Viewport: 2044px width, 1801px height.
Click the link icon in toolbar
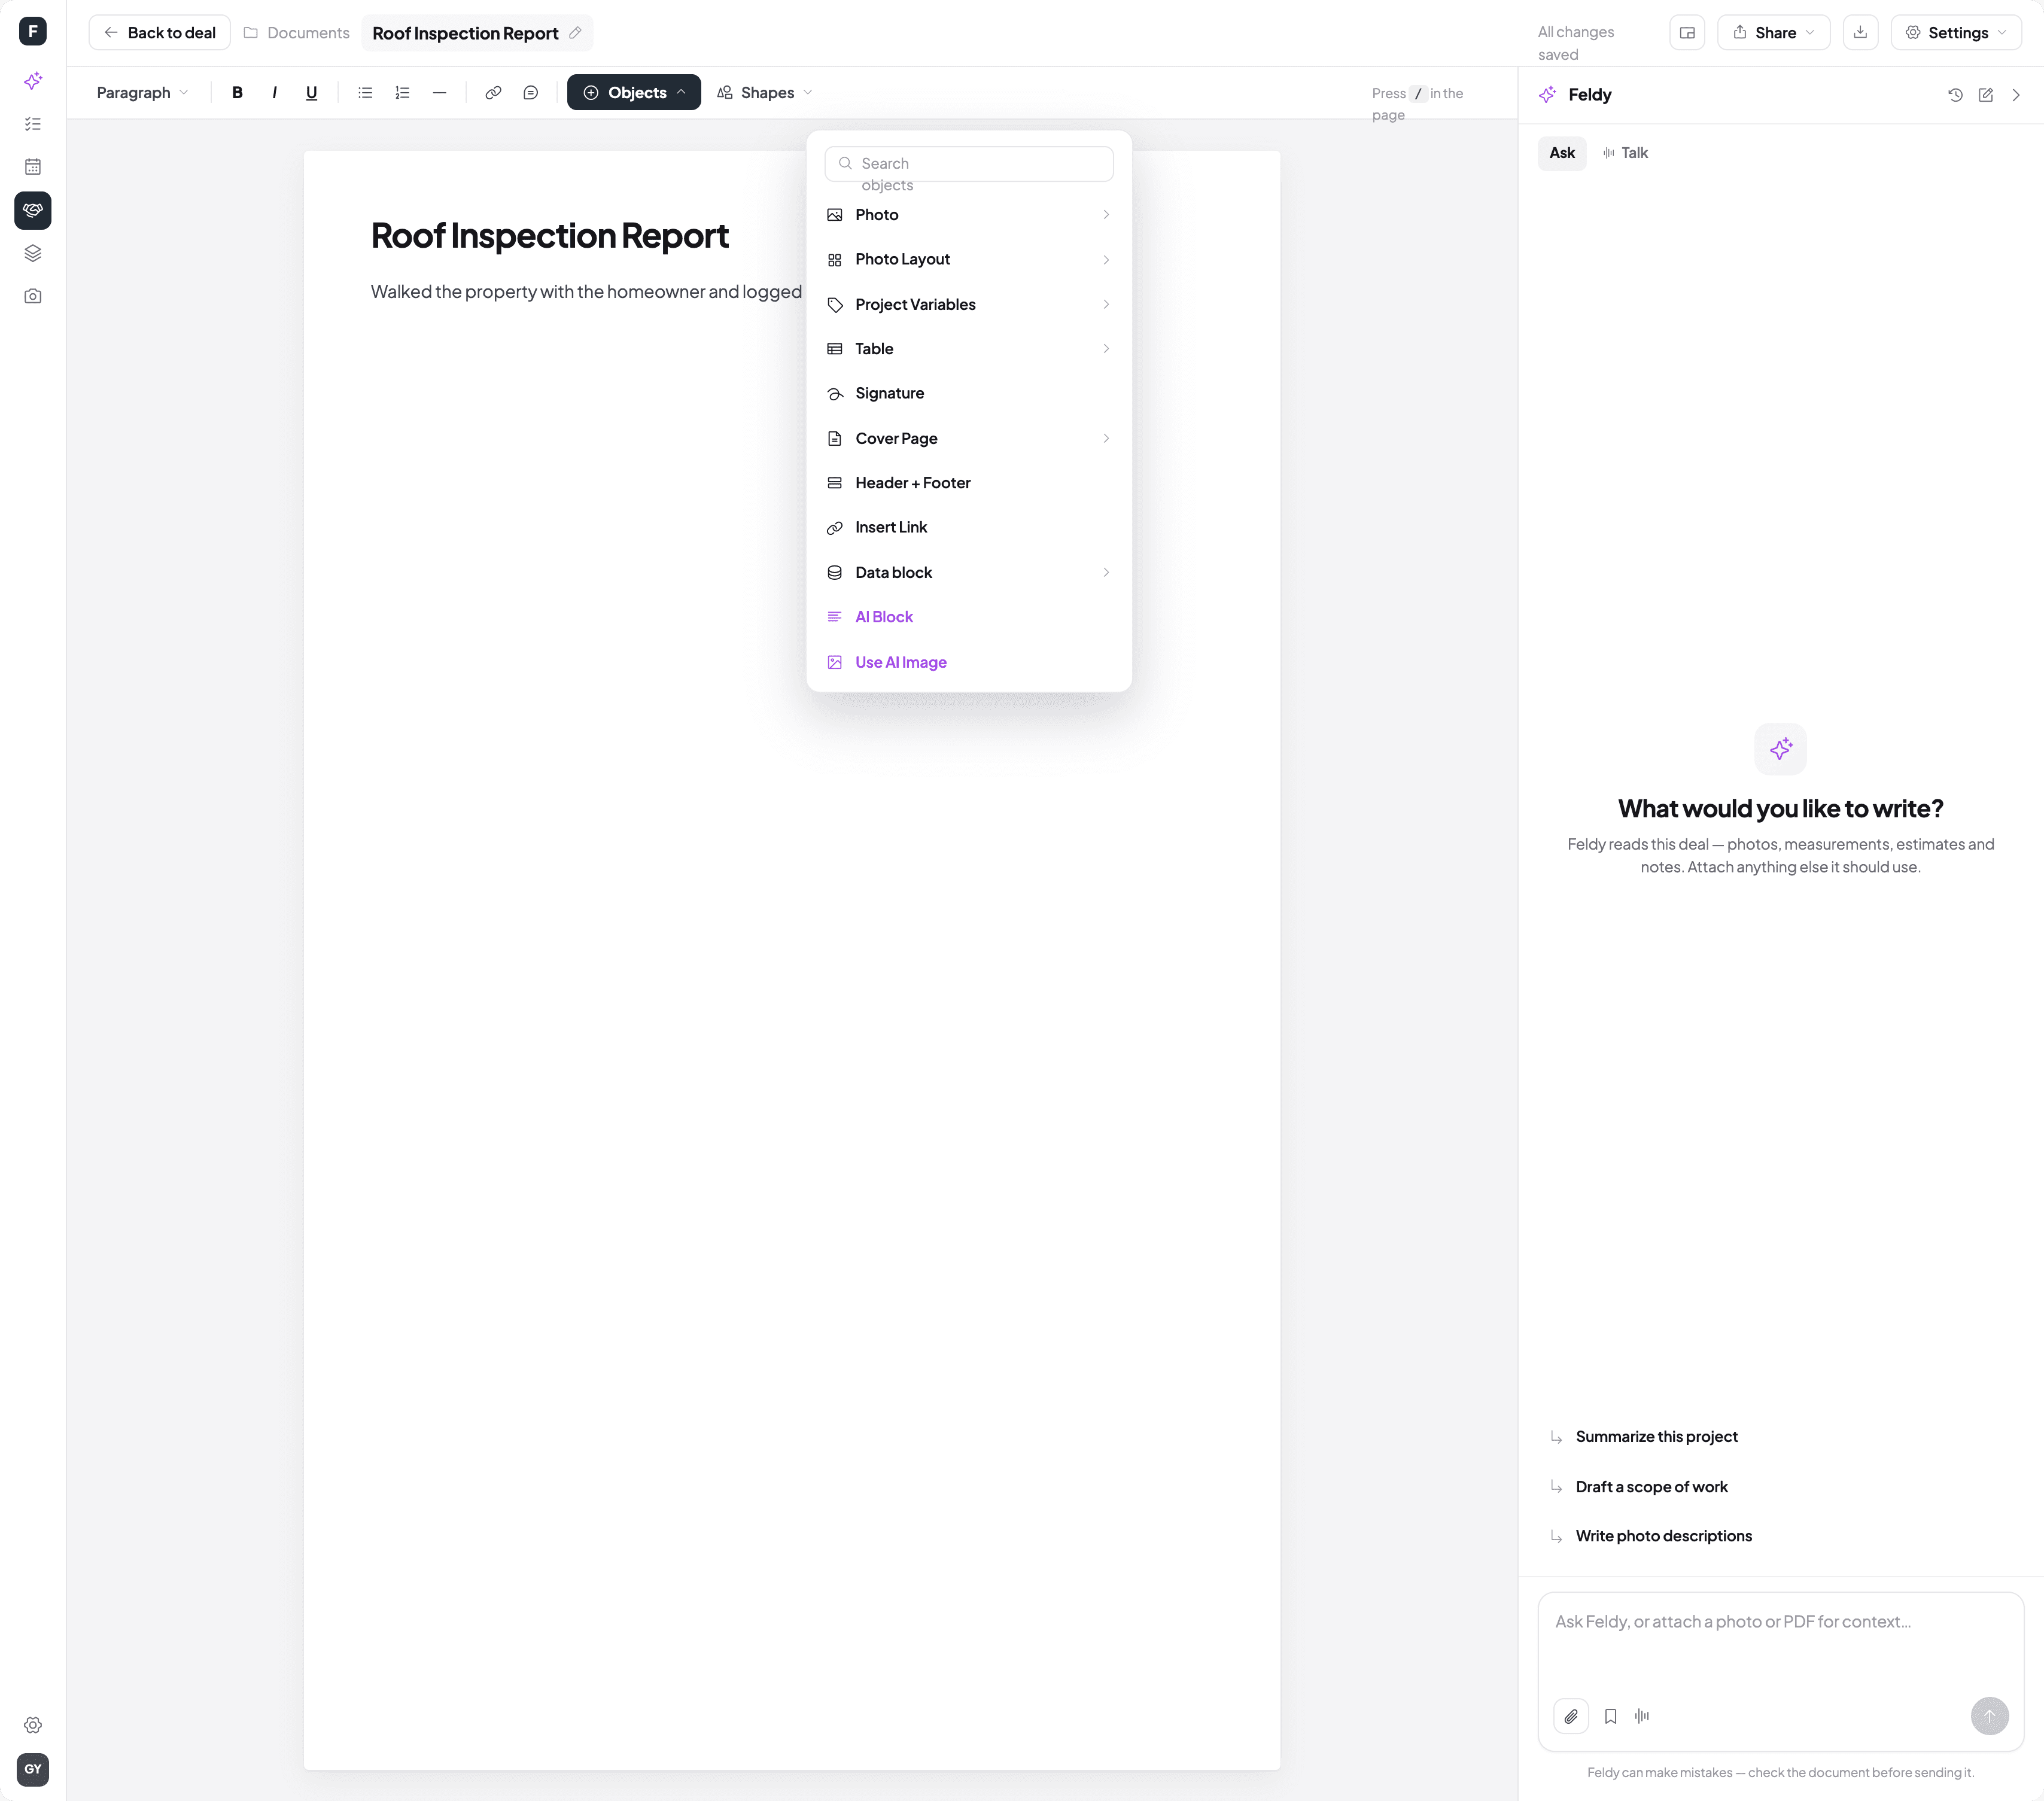493,92
